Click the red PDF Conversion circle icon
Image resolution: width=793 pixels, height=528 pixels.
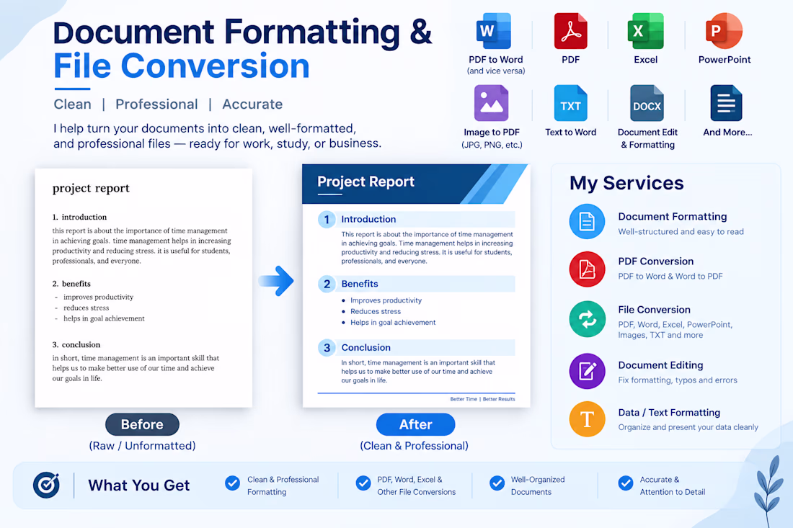[x=587, y=269]
